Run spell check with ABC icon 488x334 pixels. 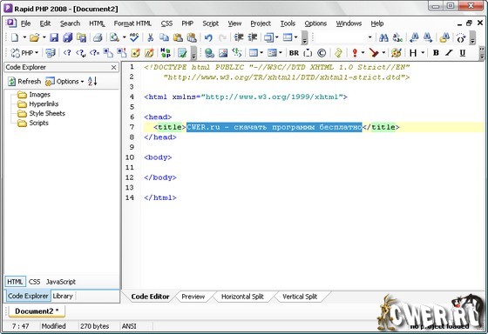coord(134,37)
